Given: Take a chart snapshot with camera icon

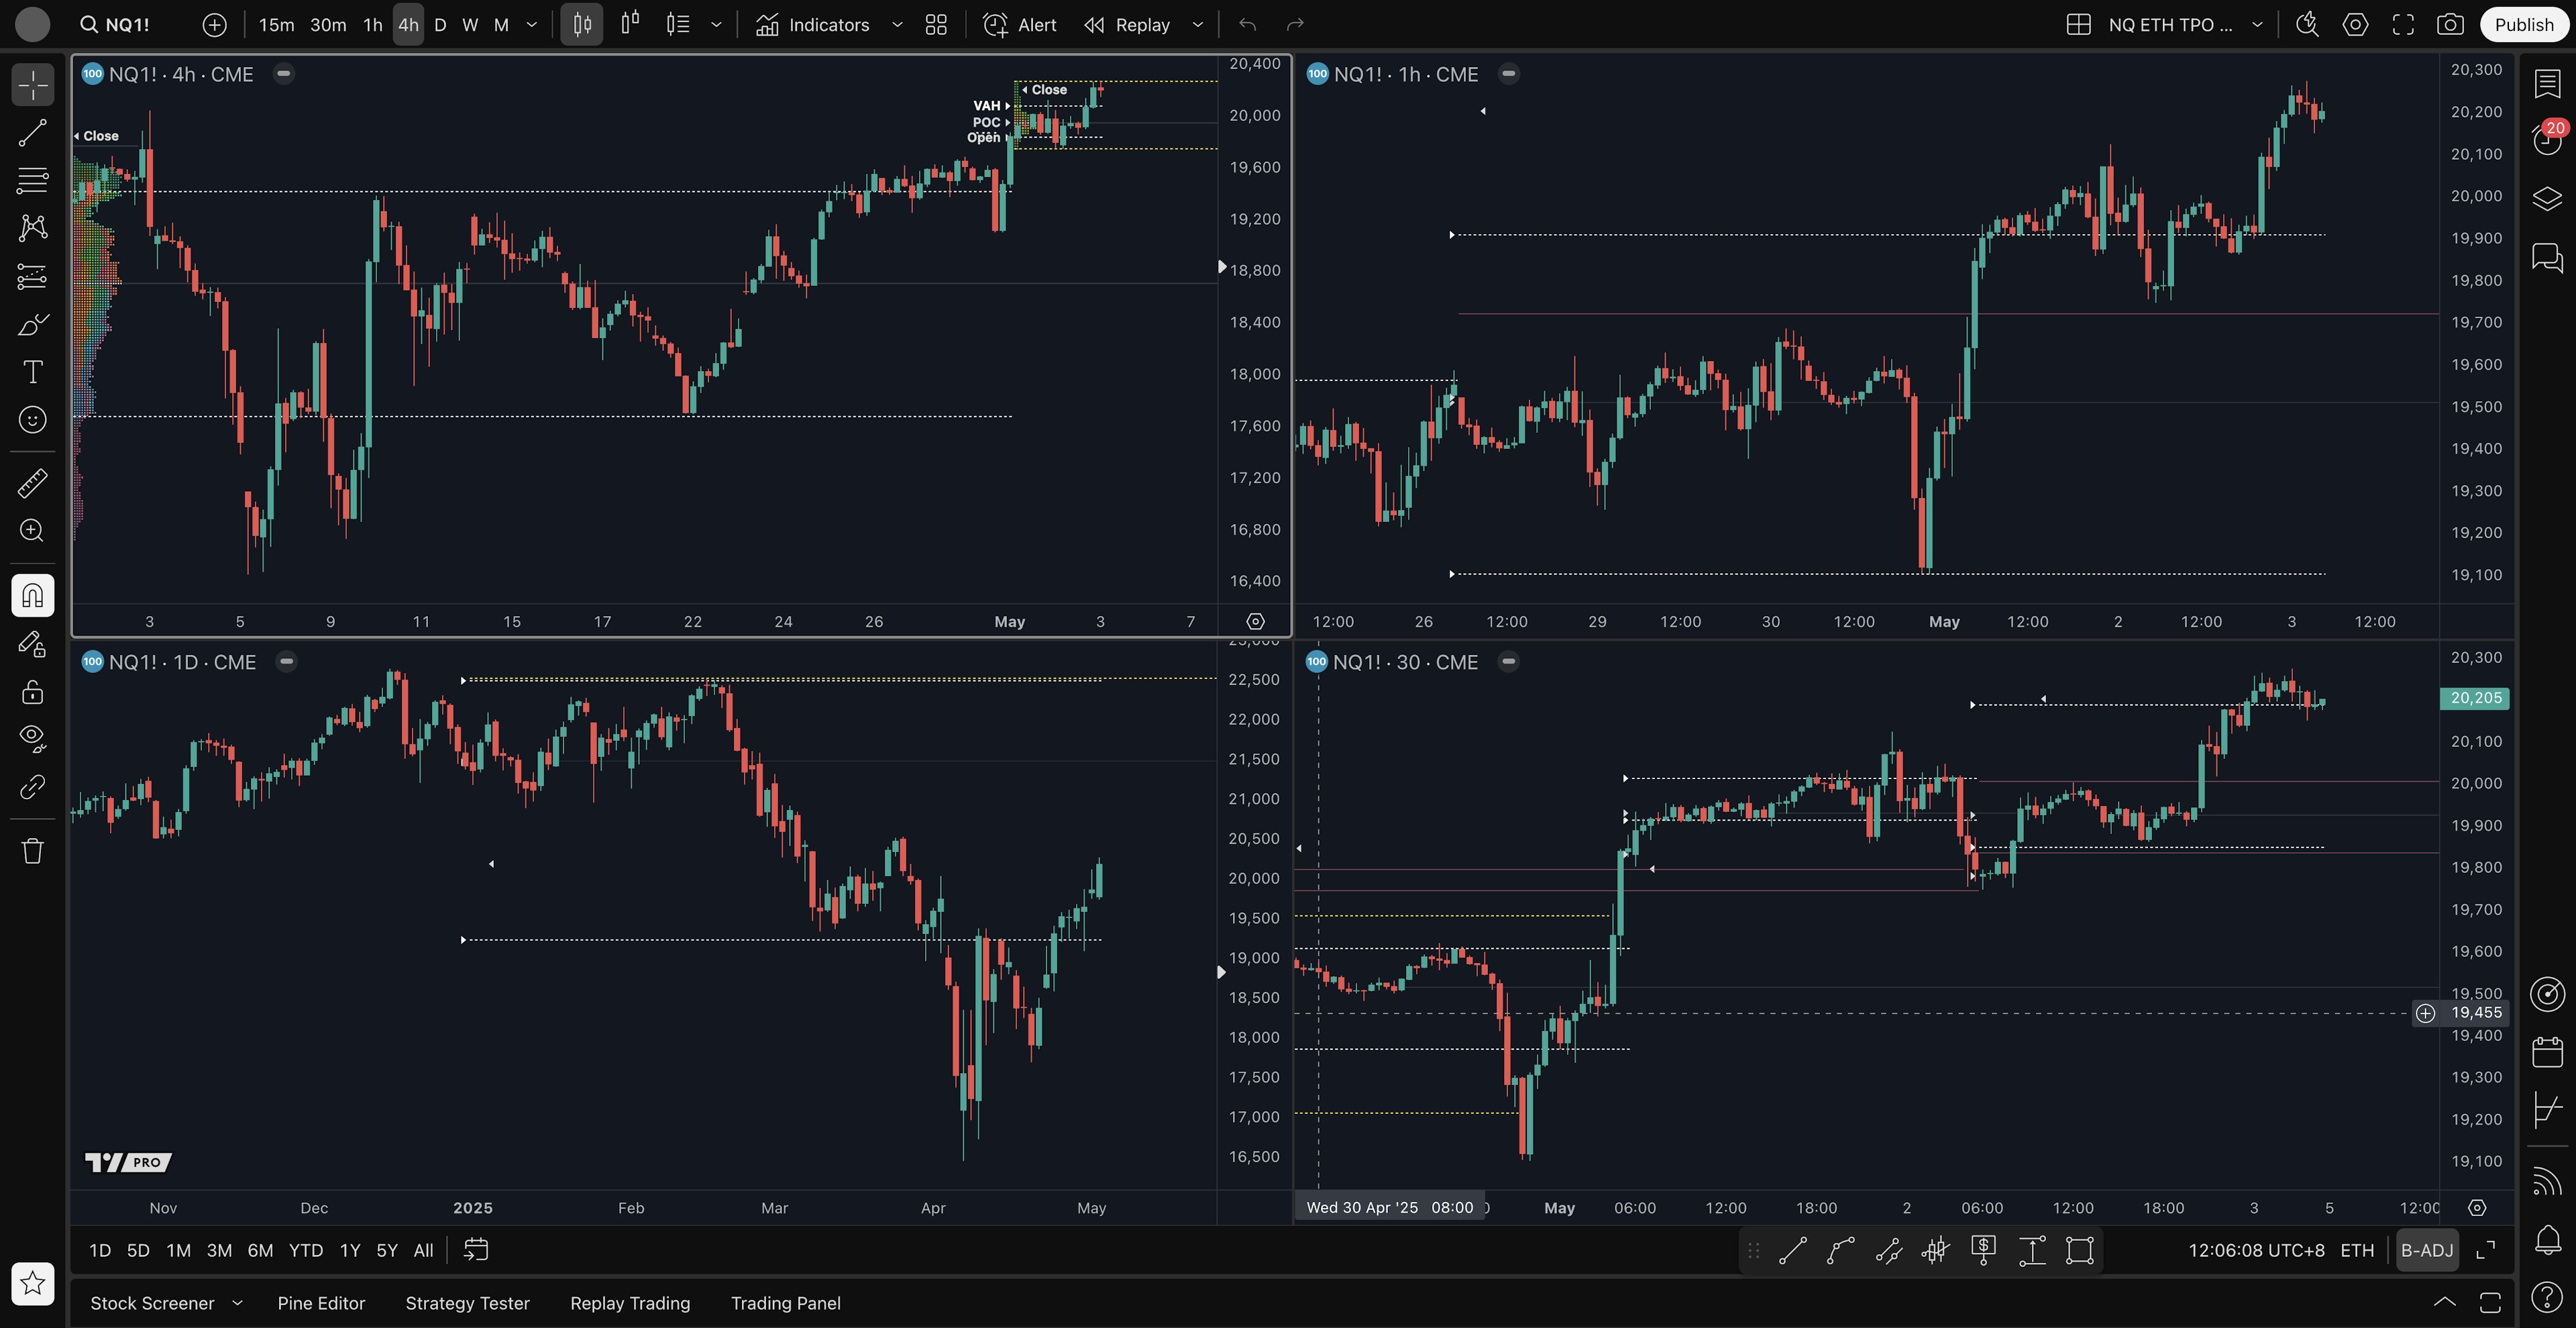Looking at the screenshot, I should (x=2449, y=25).
